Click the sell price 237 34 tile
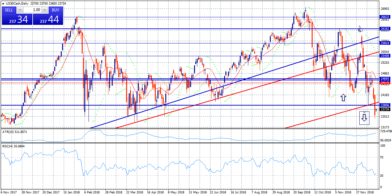 pos(16,20)
